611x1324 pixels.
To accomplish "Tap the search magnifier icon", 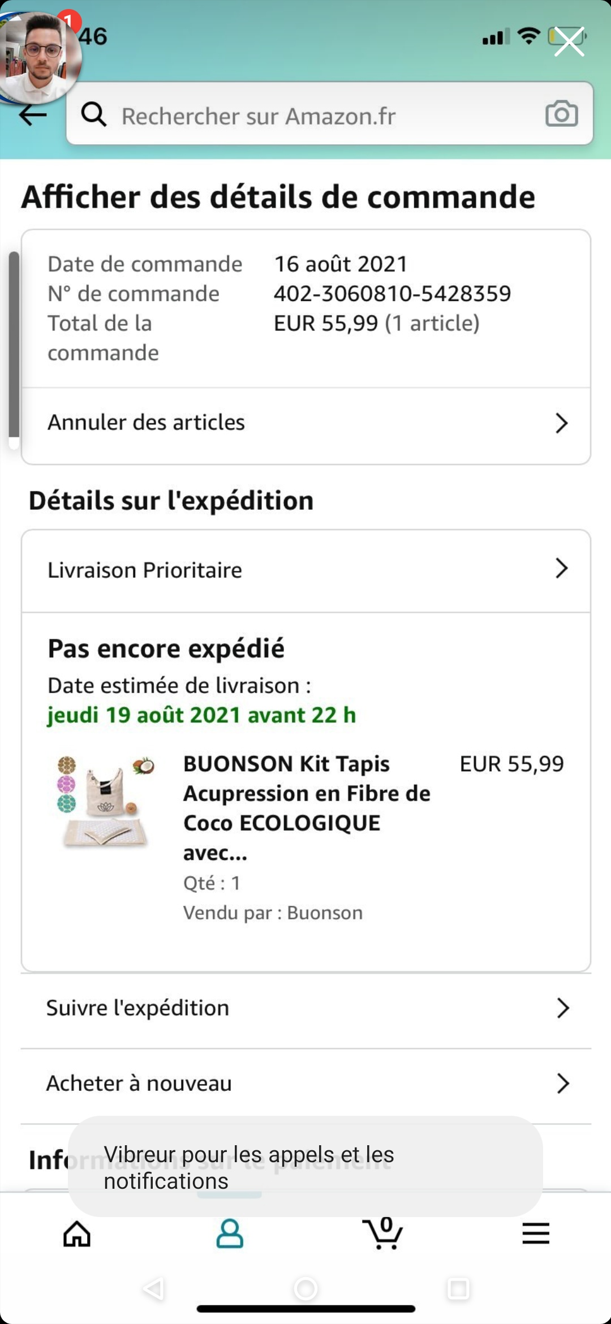I will [94, 114].
